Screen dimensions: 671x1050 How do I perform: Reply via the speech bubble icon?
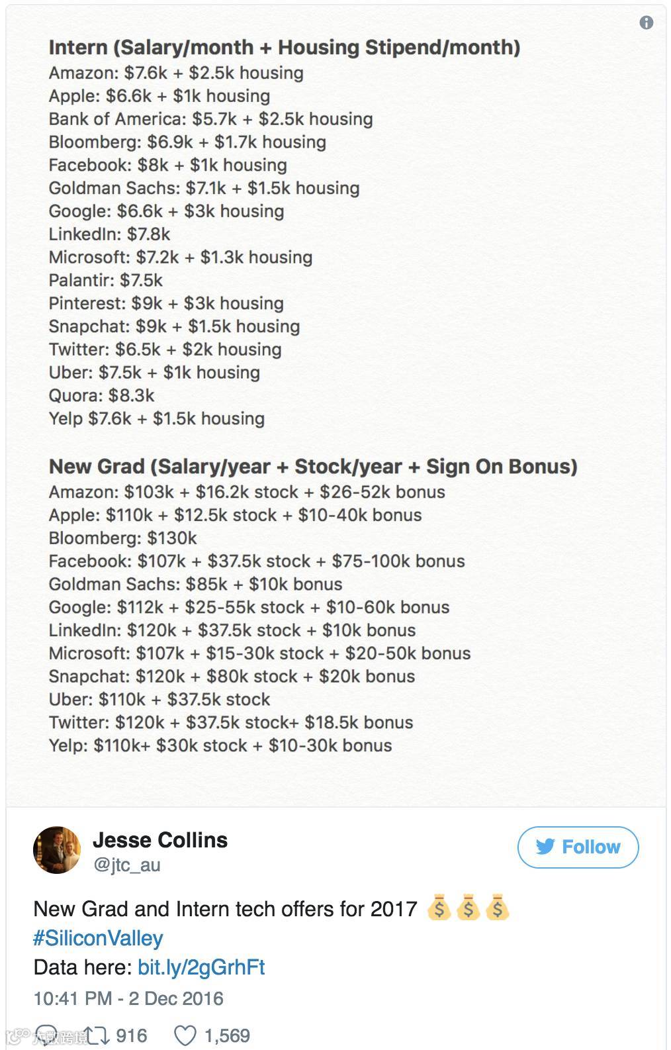[x=46, y=1035]
